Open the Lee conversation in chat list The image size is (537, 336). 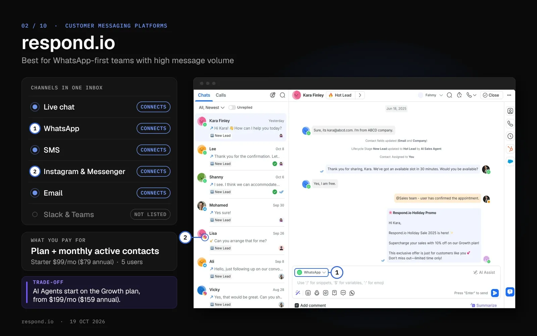(x=241, y=156)
